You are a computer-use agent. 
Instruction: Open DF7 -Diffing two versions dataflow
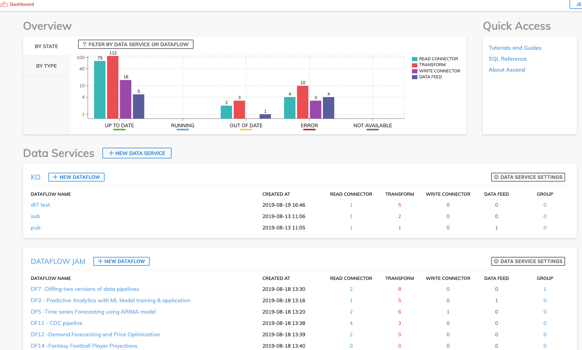[x=85, y=289]
